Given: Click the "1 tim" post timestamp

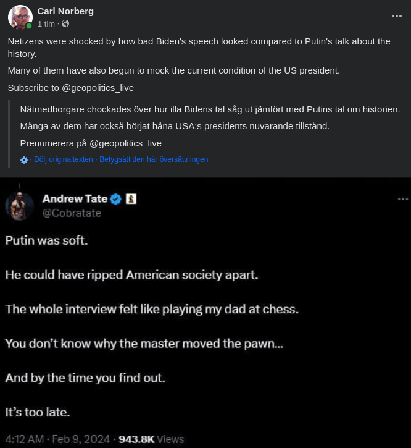Looking at the screenshot, I should click(x=46, y=23).
